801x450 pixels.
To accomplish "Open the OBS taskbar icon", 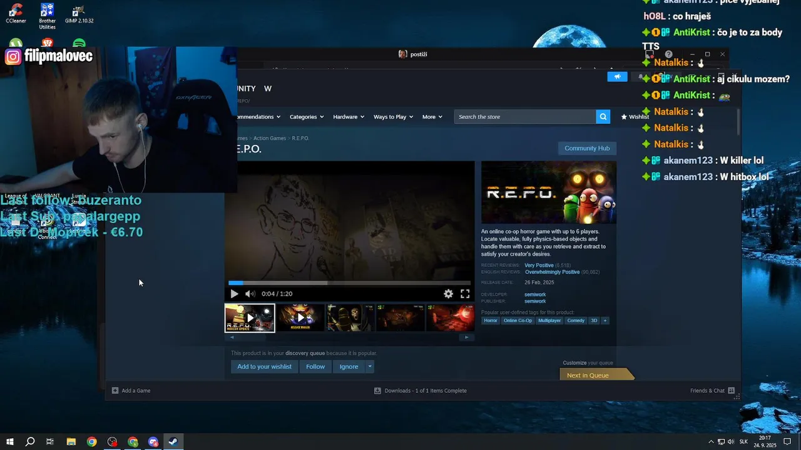I will 112,442.
